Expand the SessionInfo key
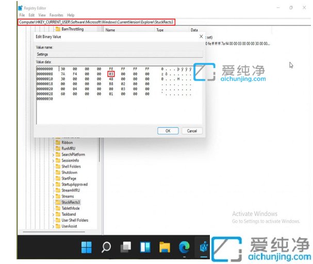The width and height of the screenshot is (313, 264). [x=53, y=161]
